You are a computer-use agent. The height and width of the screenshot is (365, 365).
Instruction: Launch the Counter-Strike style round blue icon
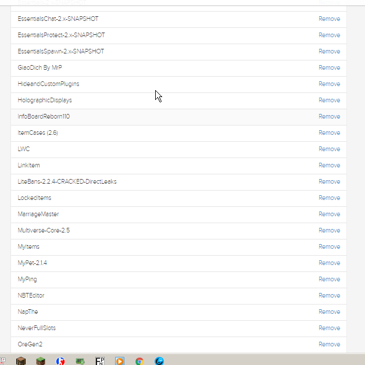coord(60,361)
